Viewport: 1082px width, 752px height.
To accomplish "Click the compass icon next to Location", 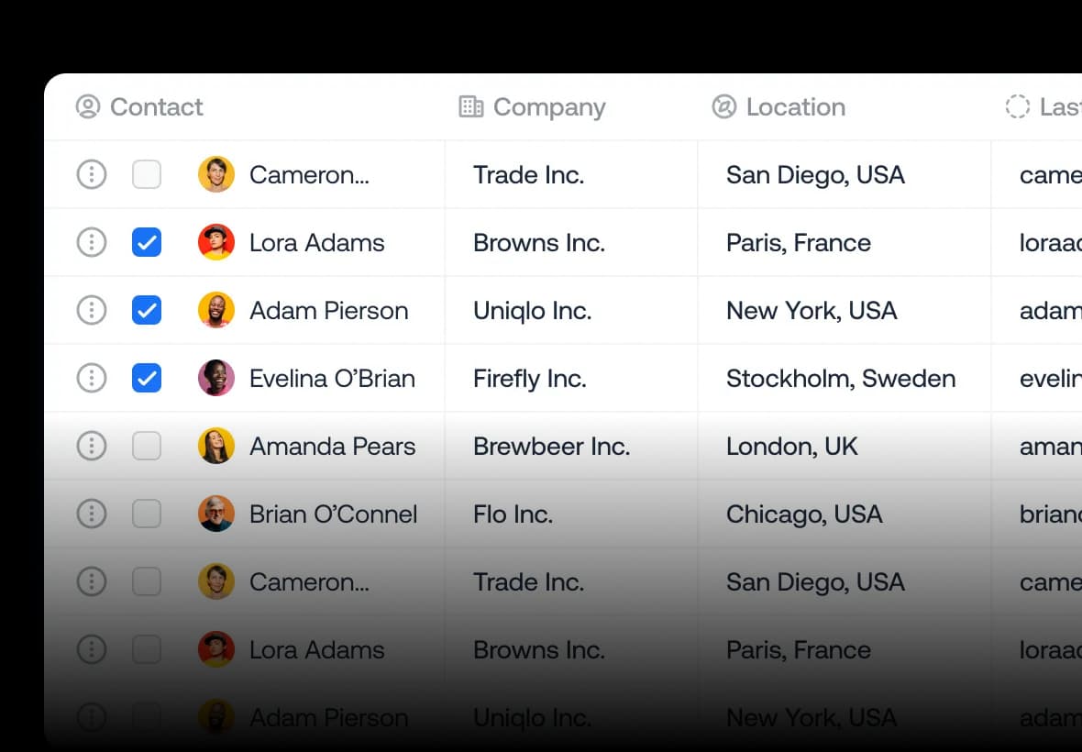I will pos(723,107).
